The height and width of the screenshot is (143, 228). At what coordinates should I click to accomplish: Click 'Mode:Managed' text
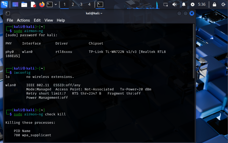39,89
